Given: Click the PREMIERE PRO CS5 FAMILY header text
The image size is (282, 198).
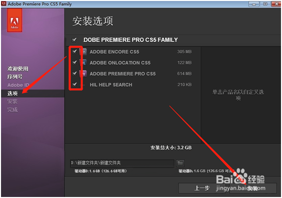Looking at the screenshot, I should [130, 40].
